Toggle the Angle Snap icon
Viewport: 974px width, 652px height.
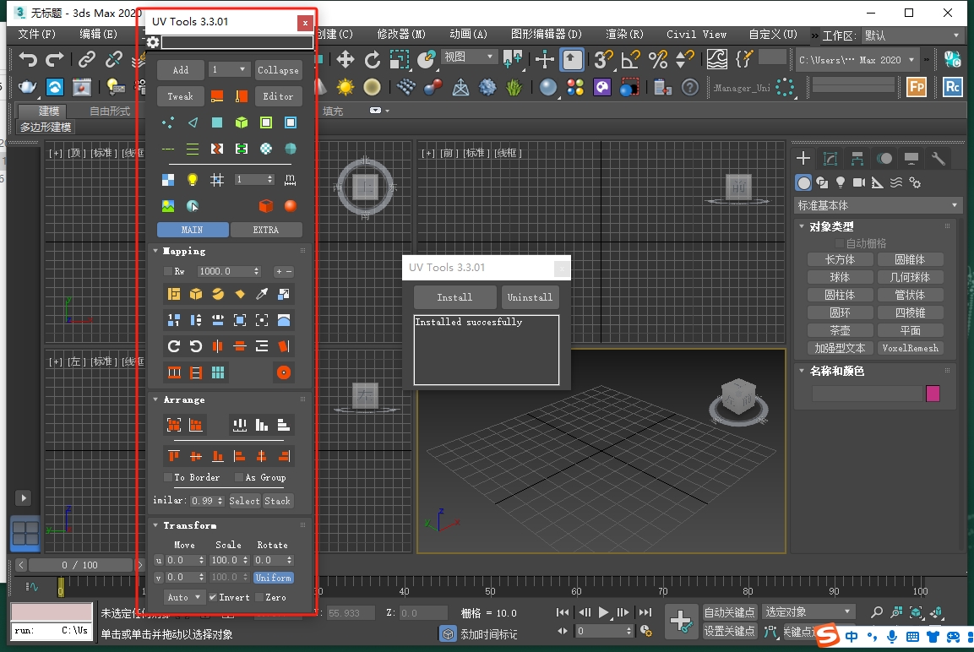click(x=630, y=60)
